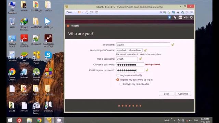Click the Confirm your password field

click(x=130, y=70)
